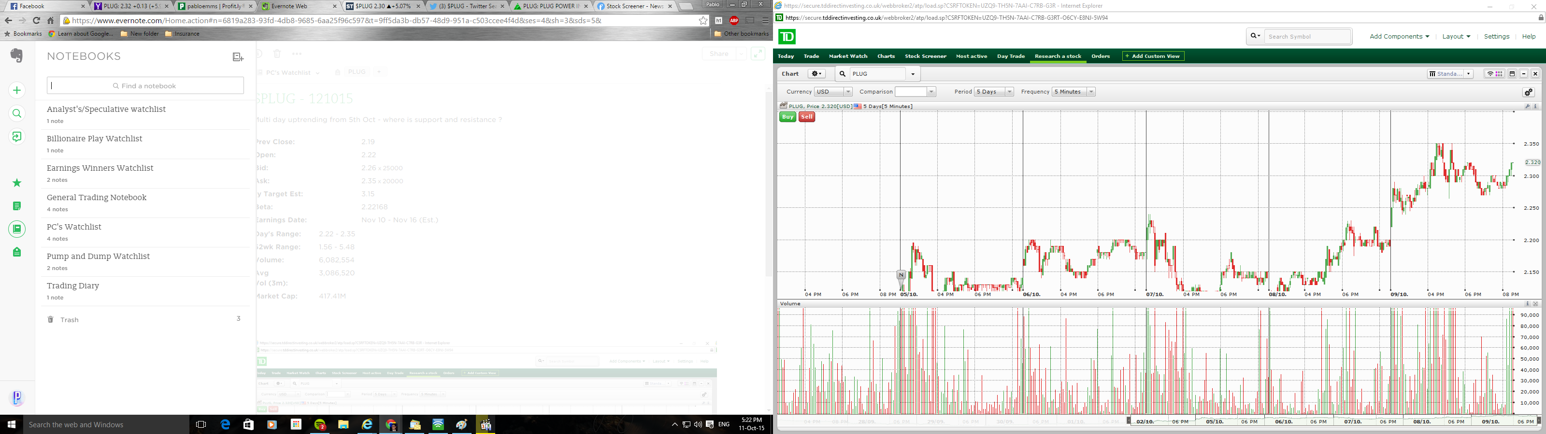Open the chart gear options dropdown
Screen dimensions: 1546x434
[817, 74]
